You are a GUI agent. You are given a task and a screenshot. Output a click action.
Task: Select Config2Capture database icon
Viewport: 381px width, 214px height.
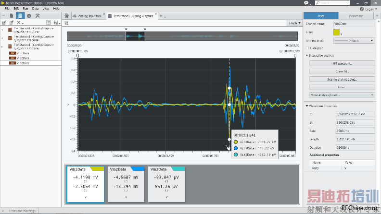click(x=10, y=38)
